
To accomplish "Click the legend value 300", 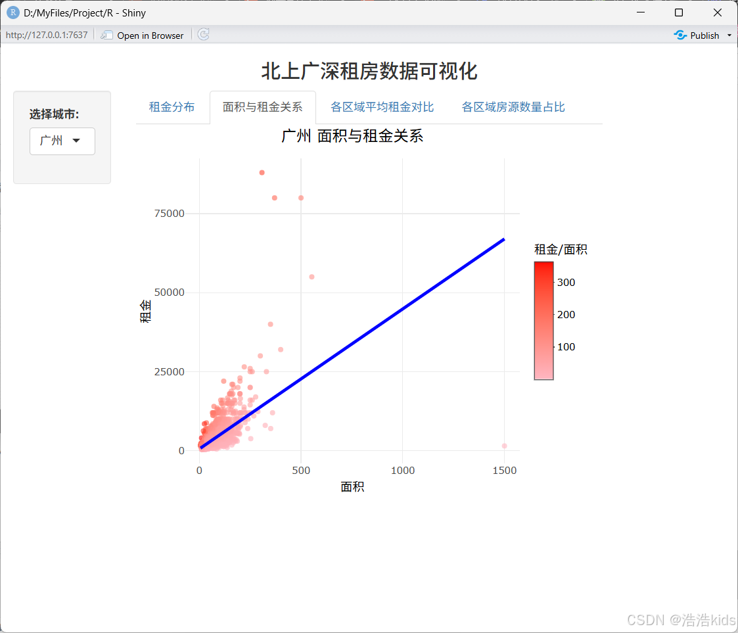I will (566, 283).
